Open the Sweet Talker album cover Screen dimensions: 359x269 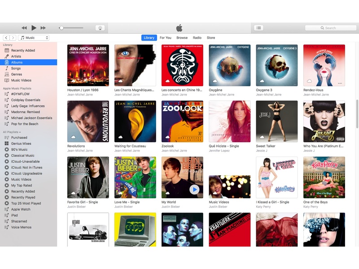pos(277,121)
